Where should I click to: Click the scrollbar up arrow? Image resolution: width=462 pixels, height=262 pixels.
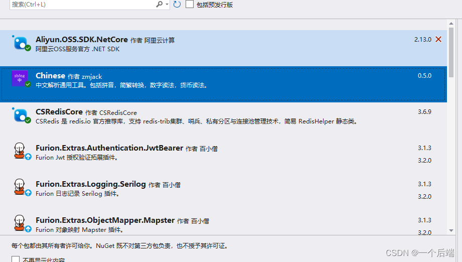pos(451,23)
